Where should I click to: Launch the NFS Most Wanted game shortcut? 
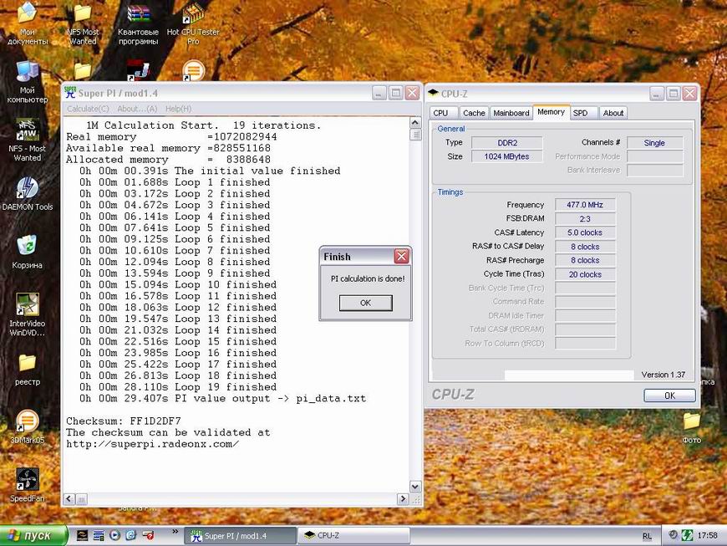pyautogui.click(x=27, y=130)
